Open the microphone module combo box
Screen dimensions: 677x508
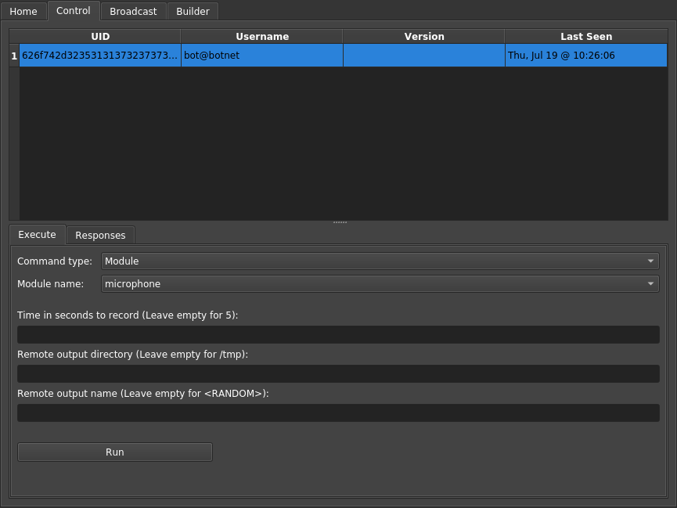click(380, 284)
